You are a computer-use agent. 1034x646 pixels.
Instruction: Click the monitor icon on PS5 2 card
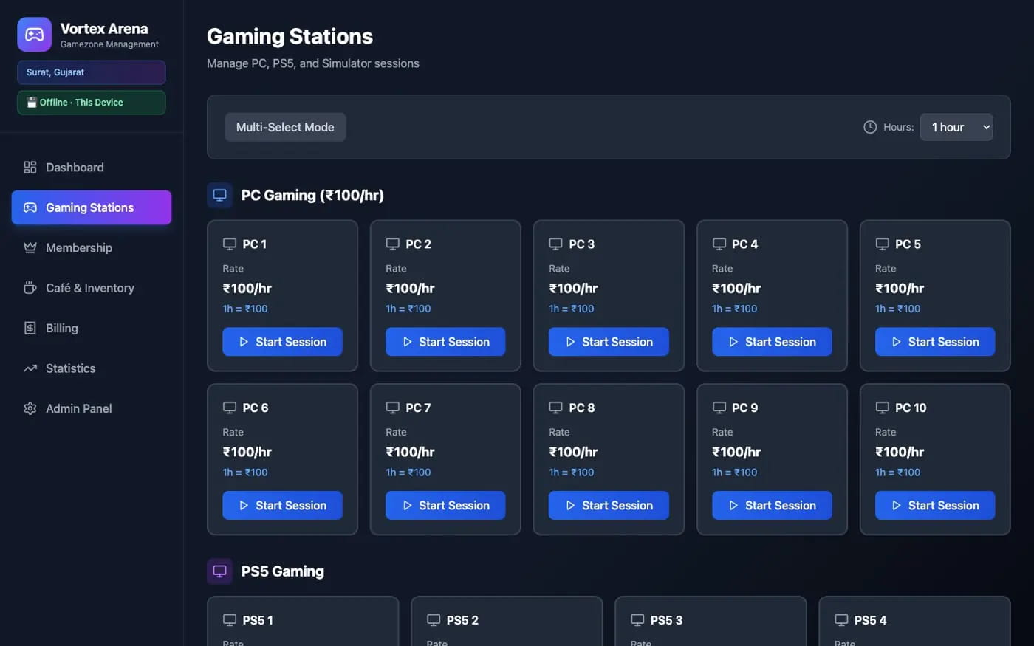(x=434, y=620)
